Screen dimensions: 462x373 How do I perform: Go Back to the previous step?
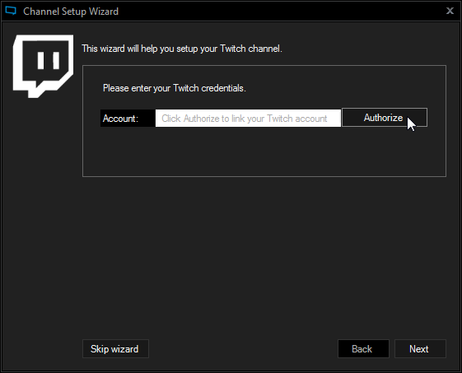[363, 349]
